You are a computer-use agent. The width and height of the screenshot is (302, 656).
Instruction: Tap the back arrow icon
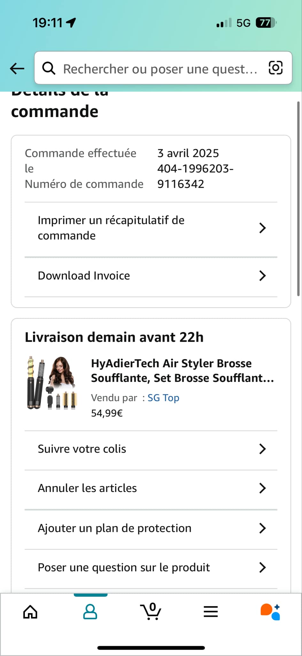pos(17,68)
